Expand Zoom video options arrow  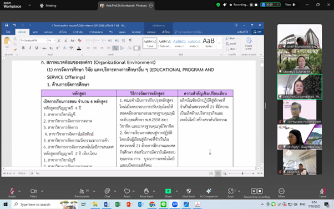point(42,191)
